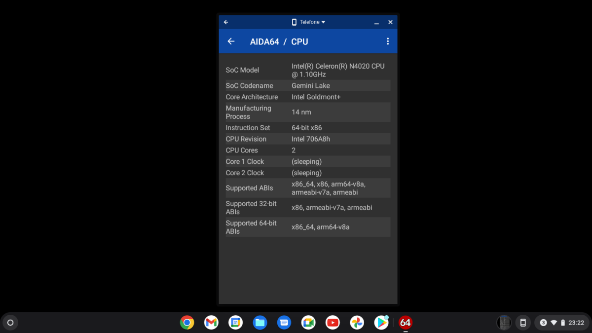Select the Manufacturing Process label
Screen dimensions: 592x333
click(x=248, y=112)
